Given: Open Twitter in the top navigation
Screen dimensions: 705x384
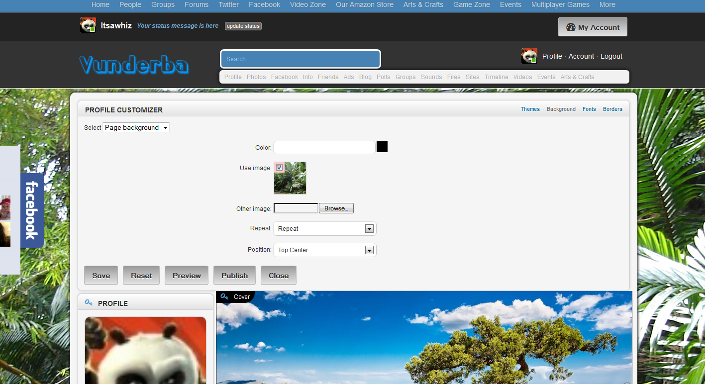Looking at the screenshot, I should pyautogui.click(x=229, y=4).
